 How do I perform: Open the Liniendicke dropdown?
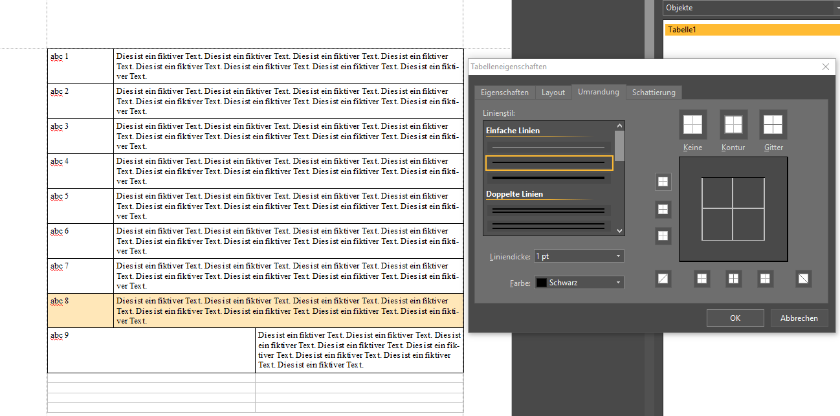click(x=579, y=256)
